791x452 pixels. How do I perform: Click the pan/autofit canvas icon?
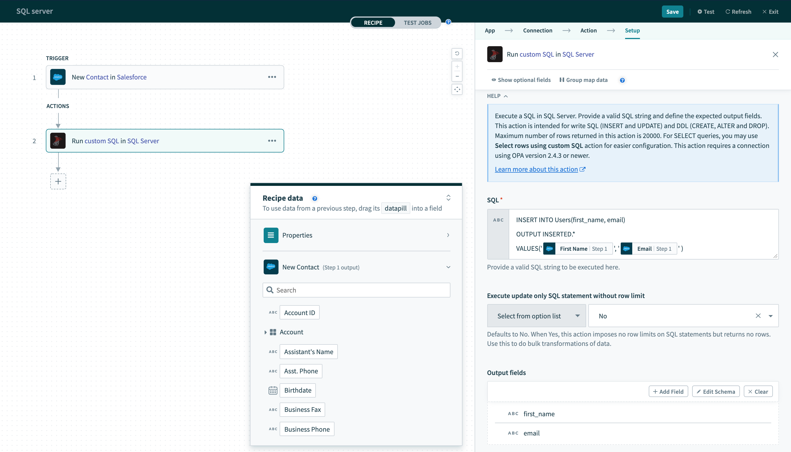457,89
